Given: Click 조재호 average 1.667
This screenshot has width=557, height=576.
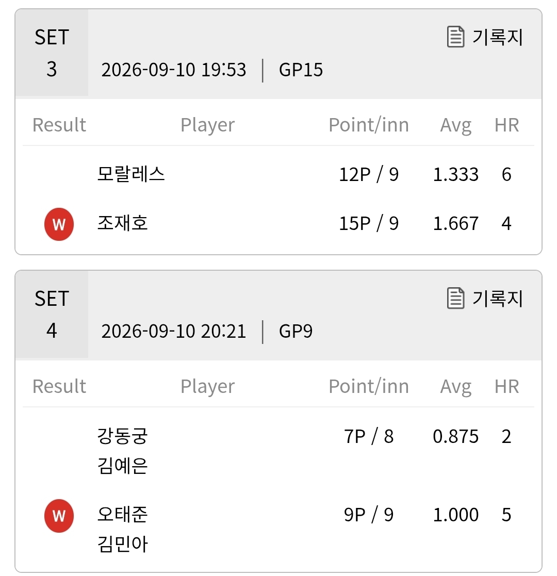Looking at the screenshot, I should pos(455,223).
